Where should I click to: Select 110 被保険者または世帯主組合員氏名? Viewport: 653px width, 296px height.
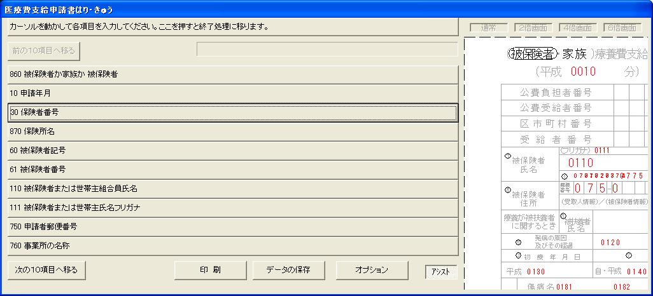point(232,189)
